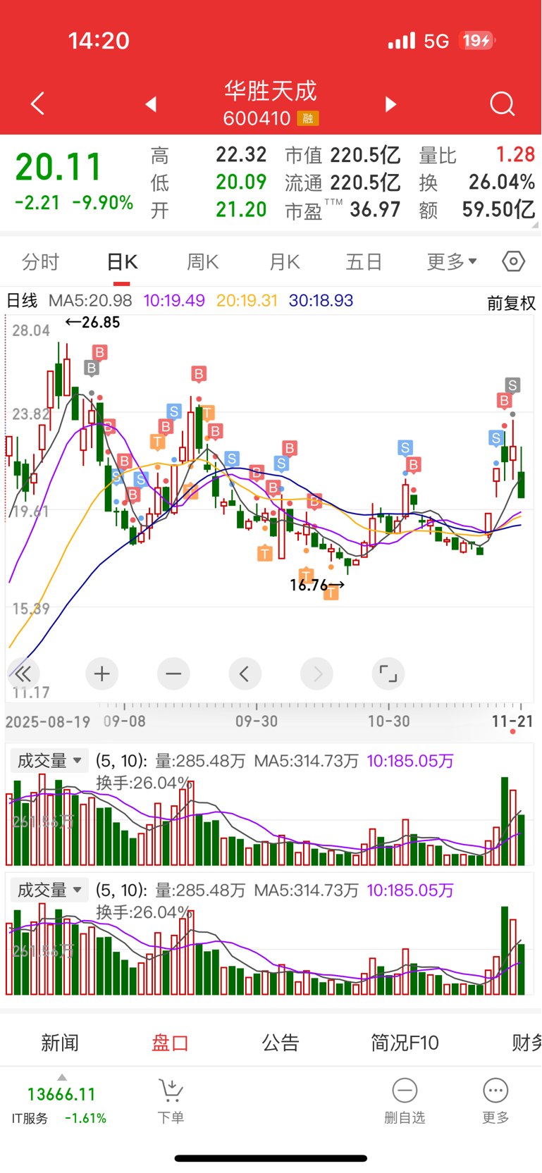Tap the 日线 label
The image size is (542, 1173).
pos(22,301)
